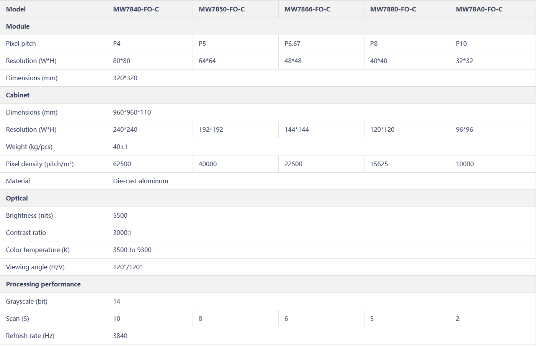Click the 320*320 module dimensions value
The height and width of the screenshot is (346, 536).
click(x=125, y=78)
